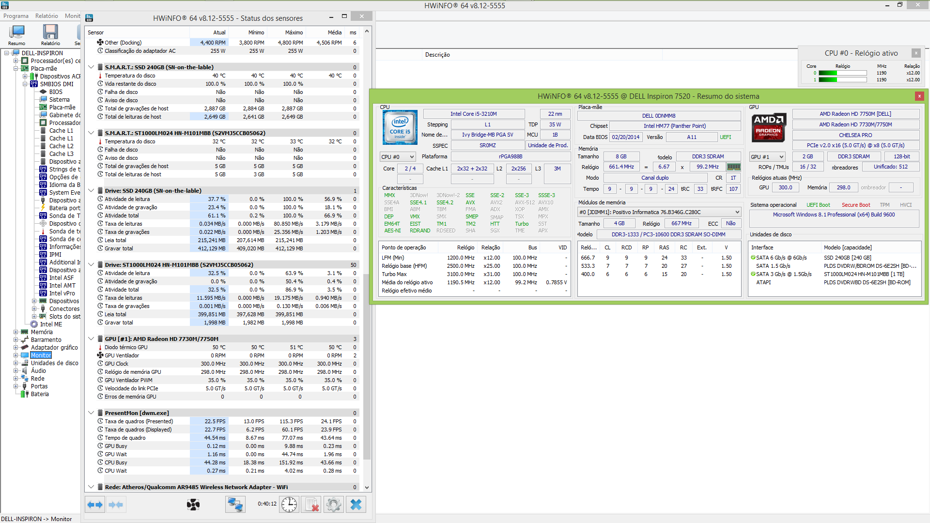Click the Intel ME gear icon in tree
Image resolution: width=930 pixels, height=523 pixels.
coord(34,324)
